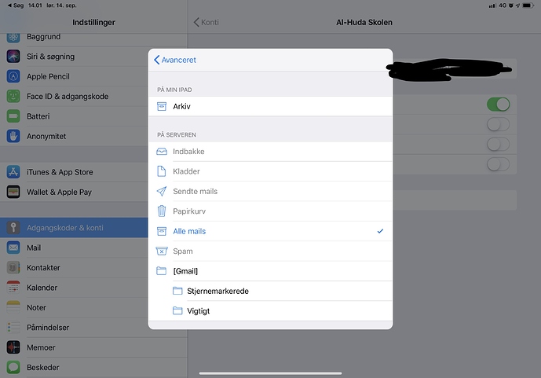Tap the Memoer voice memo icon
Screen dimensions: 541x378
coord(13,347)
